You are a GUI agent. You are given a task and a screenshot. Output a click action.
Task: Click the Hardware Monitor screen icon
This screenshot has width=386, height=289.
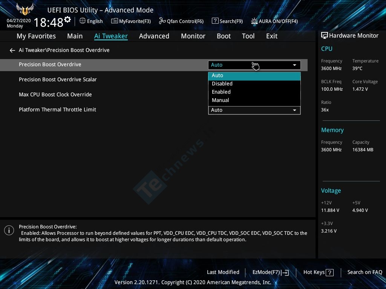tap(325, 36)
